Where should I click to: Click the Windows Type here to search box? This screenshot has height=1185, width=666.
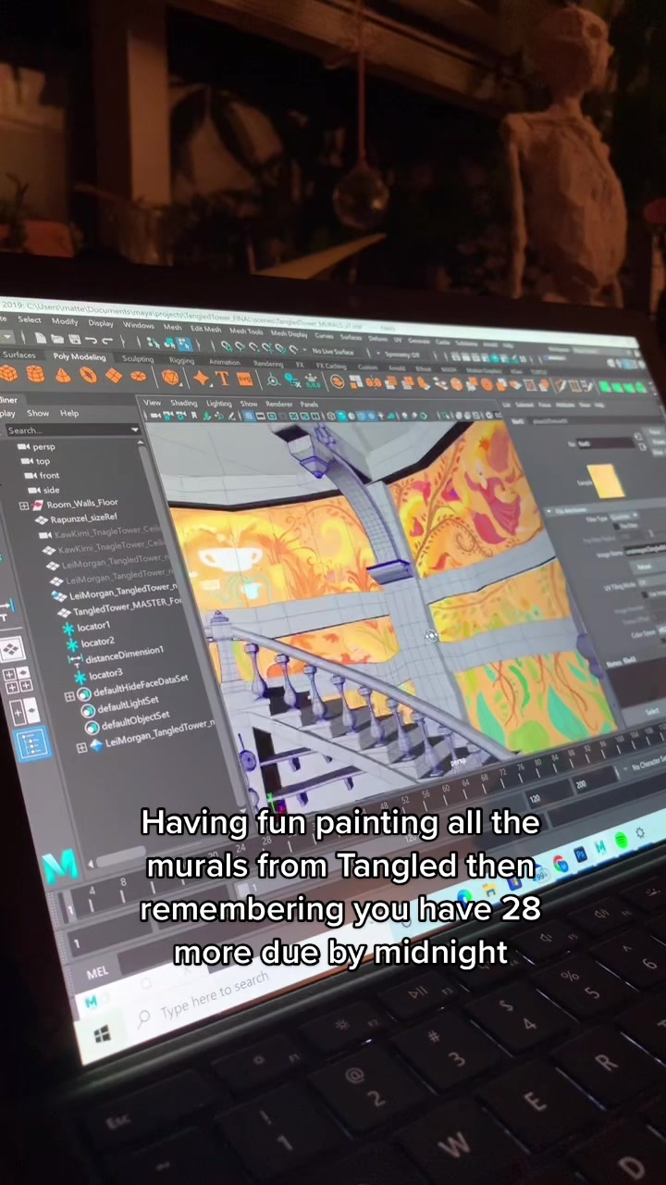pyautogui.click(x=215, y=996)
